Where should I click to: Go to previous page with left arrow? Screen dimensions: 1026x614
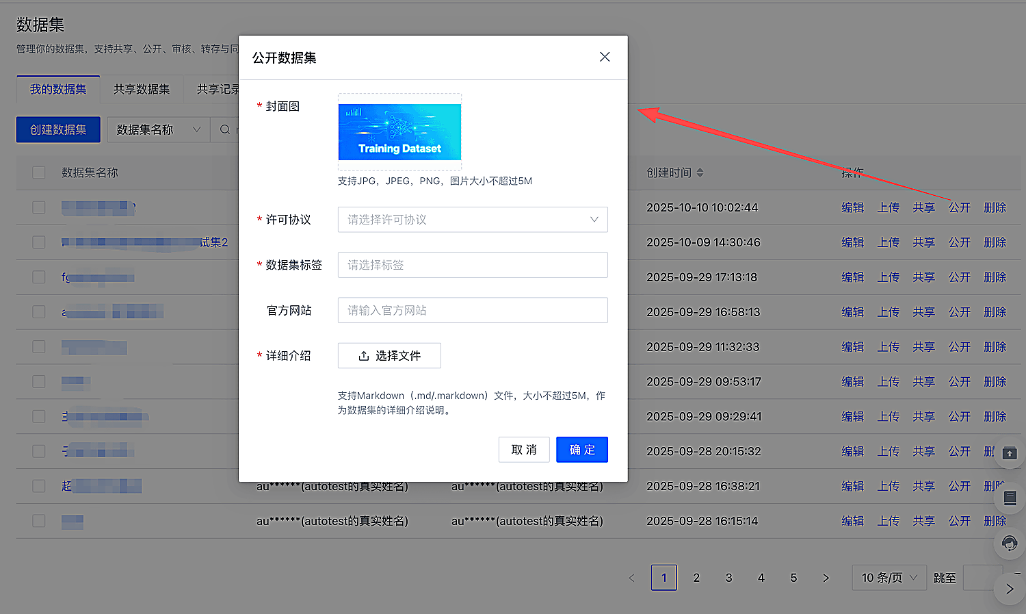[631, 578]
